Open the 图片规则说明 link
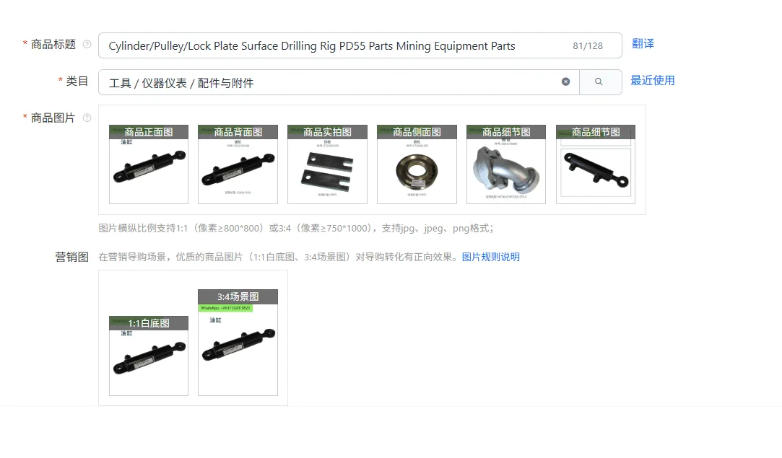Image resolution: width=782 pixels, height=458 pixels. tap(491, 257)
